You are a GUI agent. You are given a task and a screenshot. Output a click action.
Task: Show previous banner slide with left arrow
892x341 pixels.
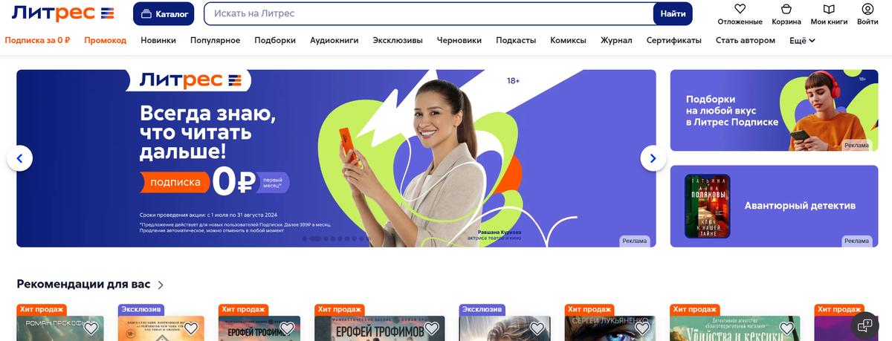[x=19, y=158]
